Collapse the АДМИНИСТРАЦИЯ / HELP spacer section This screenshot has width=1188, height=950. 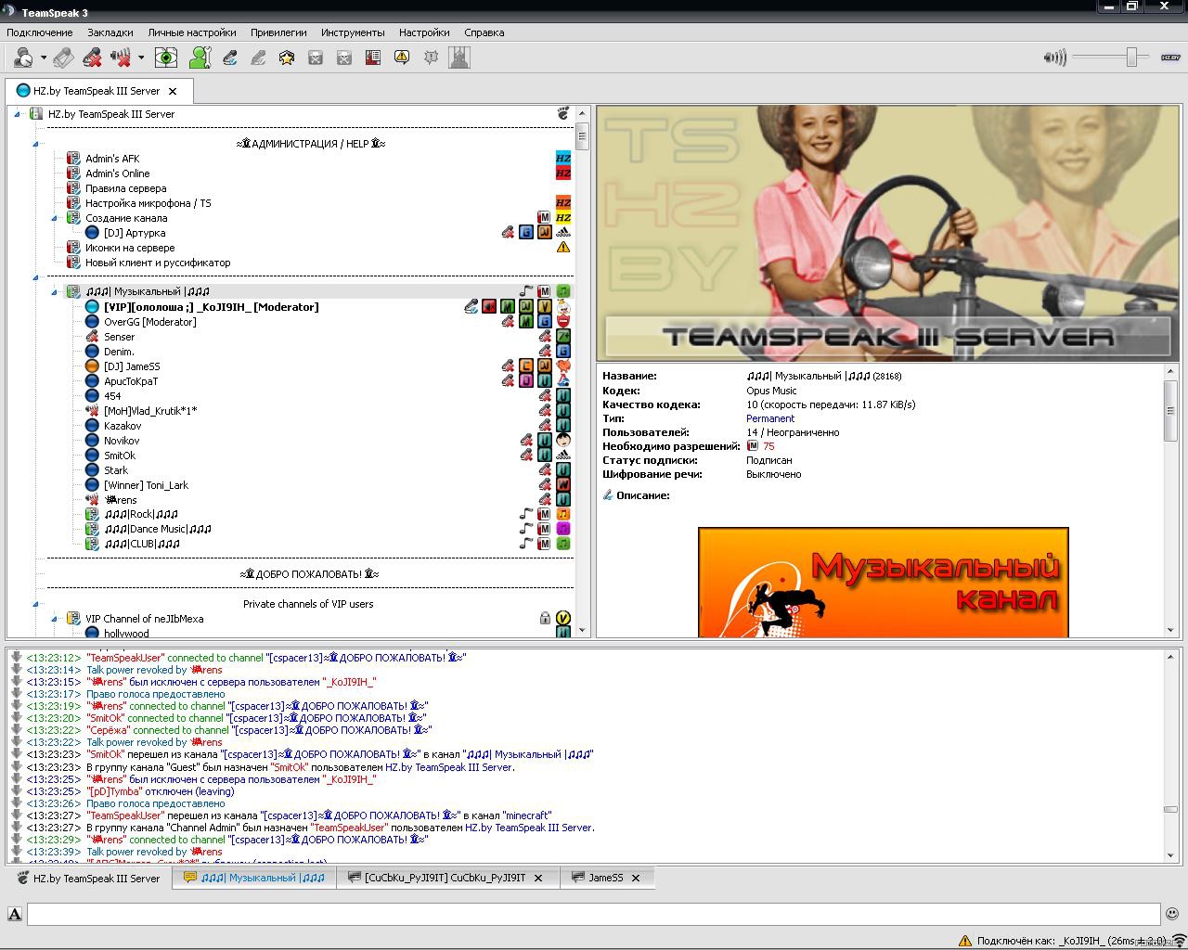pyautogui.click(x=36, y=144)
